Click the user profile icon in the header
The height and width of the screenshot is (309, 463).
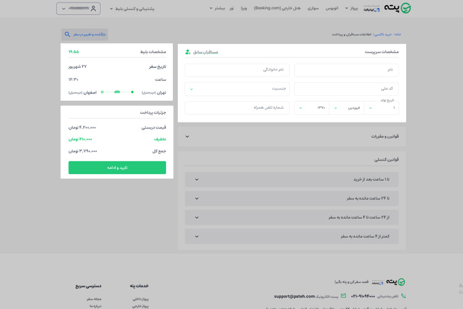click(93, 9)
